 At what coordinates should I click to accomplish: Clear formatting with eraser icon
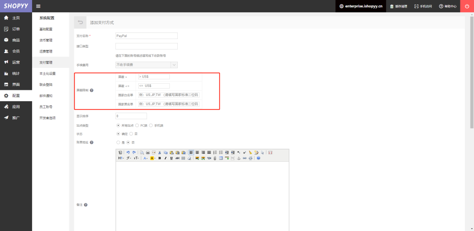tap(189, 158)
